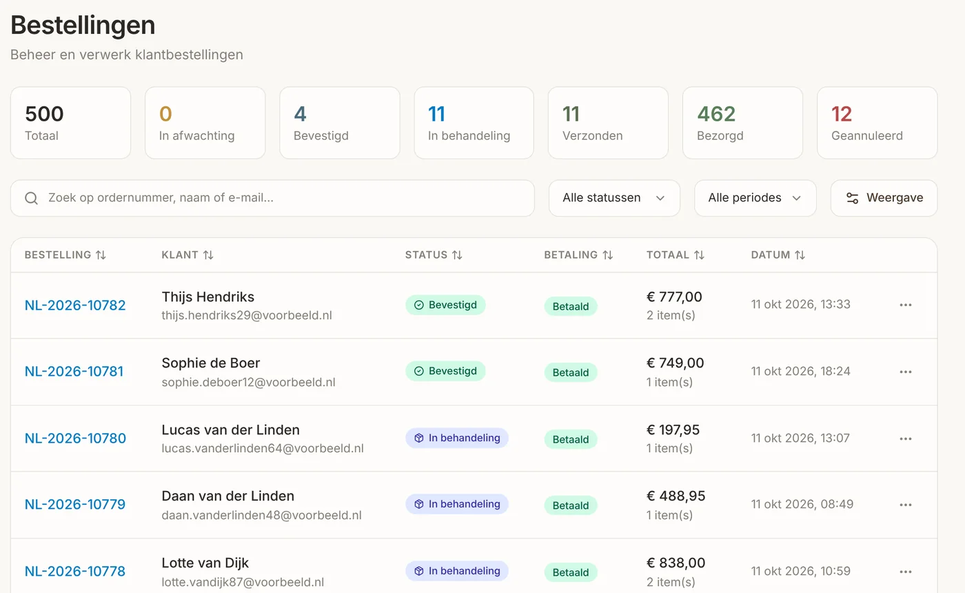Click box icon in Lotte van Dijk status badge

pyautogui.click(x=418, y=571)
